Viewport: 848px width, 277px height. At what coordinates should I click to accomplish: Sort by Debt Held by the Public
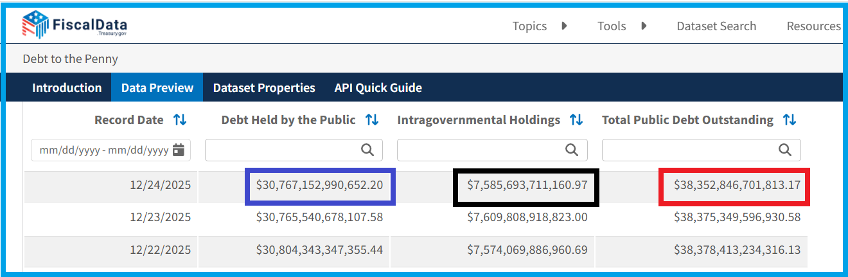371,120
